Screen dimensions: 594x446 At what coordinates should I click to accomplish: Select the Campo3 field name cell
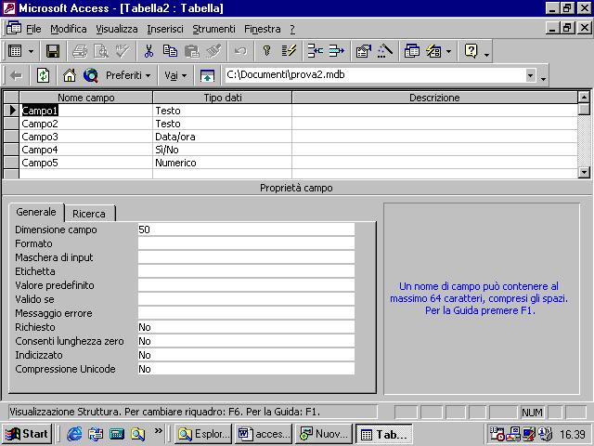(x=86, y=137)
